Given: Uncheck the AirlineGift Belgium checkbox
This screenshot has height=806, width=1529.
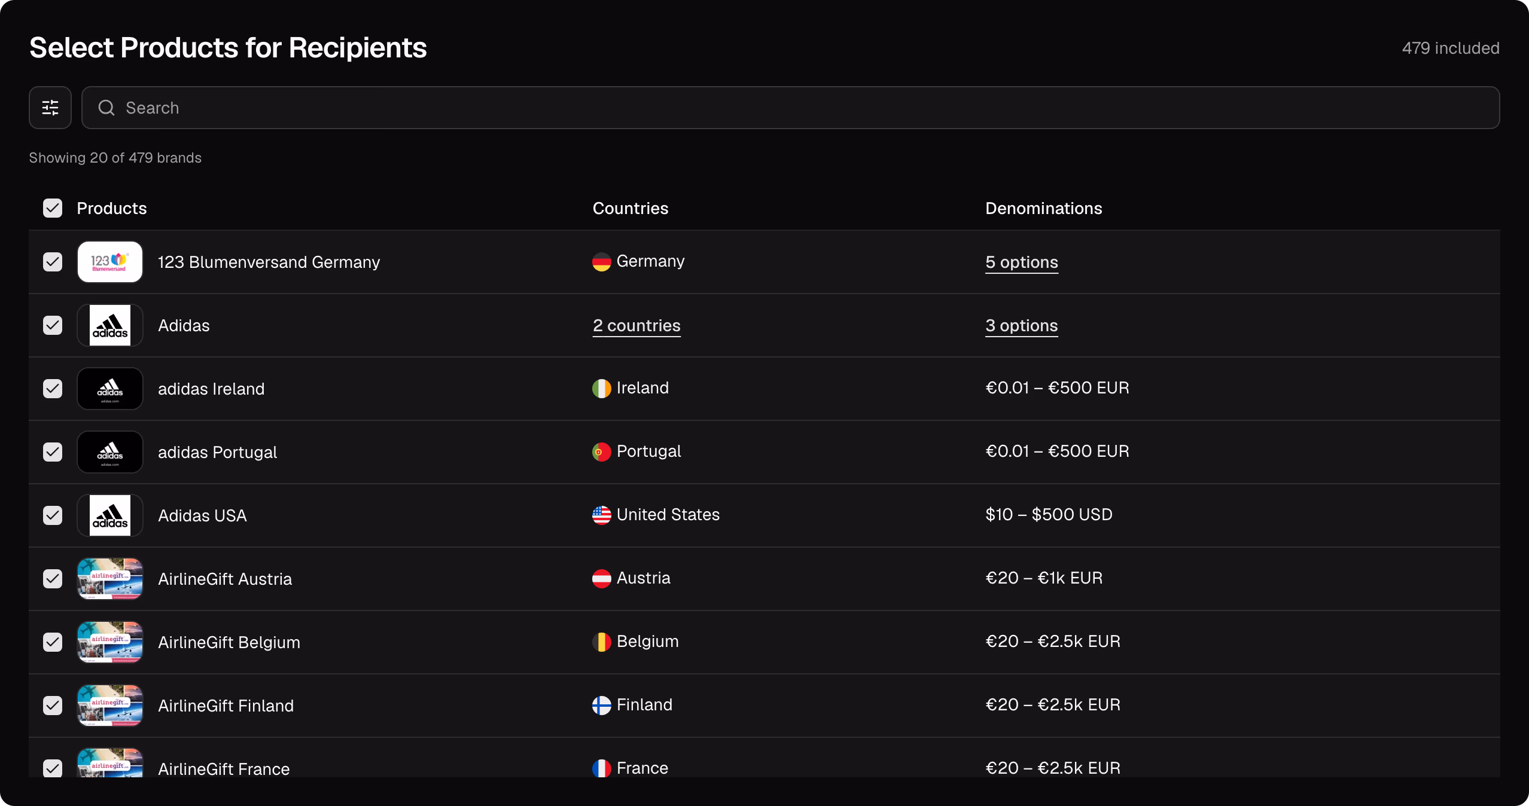Looking at the screenshot, I should coord(53,642).
